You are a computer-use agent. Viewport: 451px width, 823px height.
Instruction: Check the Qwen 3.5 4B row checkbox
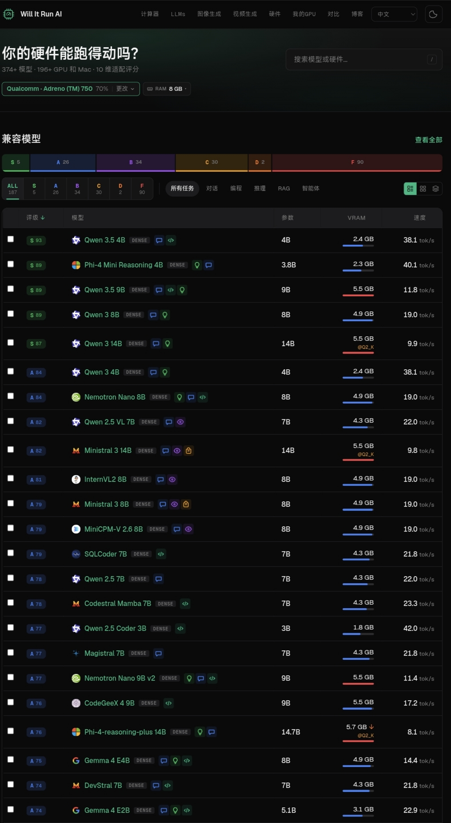point(11,239)
